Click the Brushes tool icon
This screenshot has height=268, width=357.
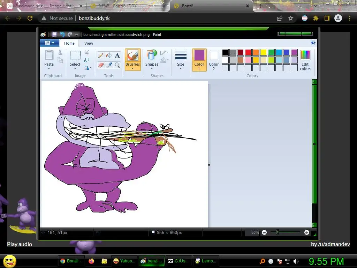pos(132,55)
